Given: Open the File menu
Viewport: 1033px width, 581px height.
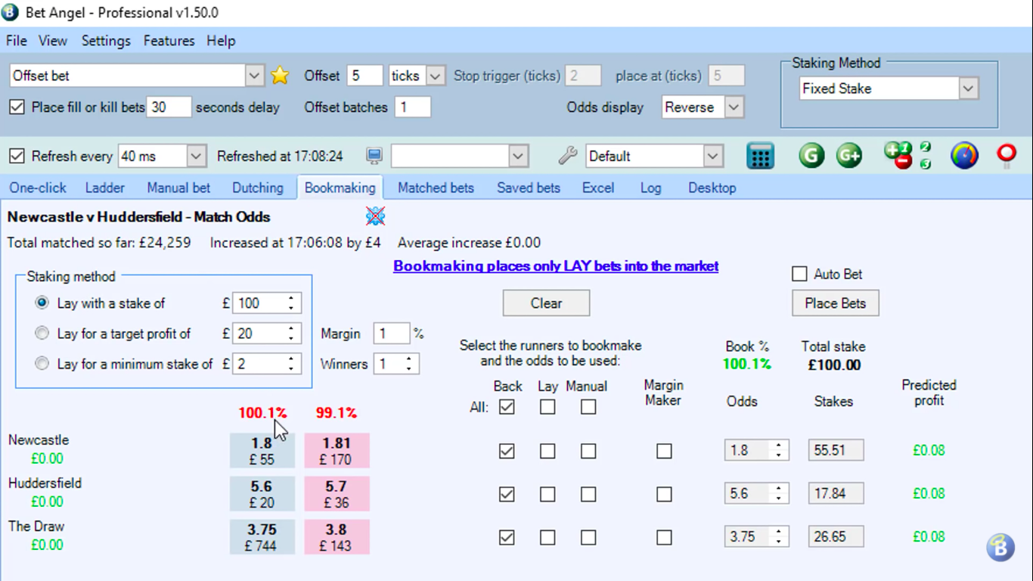Looking at the screenshot, I should [x=16, y=41].
